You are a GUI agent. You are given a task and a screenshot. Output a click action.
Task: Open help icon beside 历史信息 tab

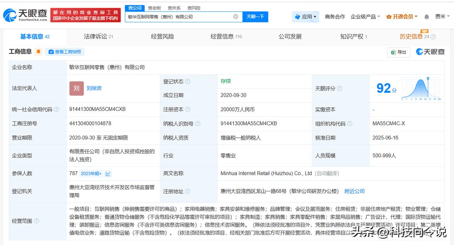(433, 37)
